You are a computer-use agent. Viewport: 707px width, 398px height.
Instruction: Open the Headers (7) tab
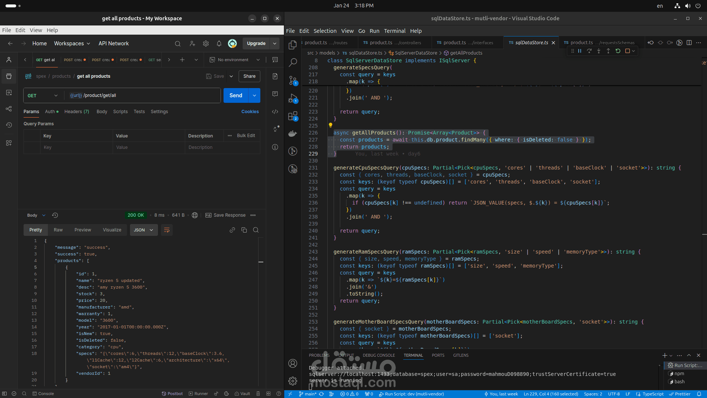pyautogui.click(x=77, y=112)
